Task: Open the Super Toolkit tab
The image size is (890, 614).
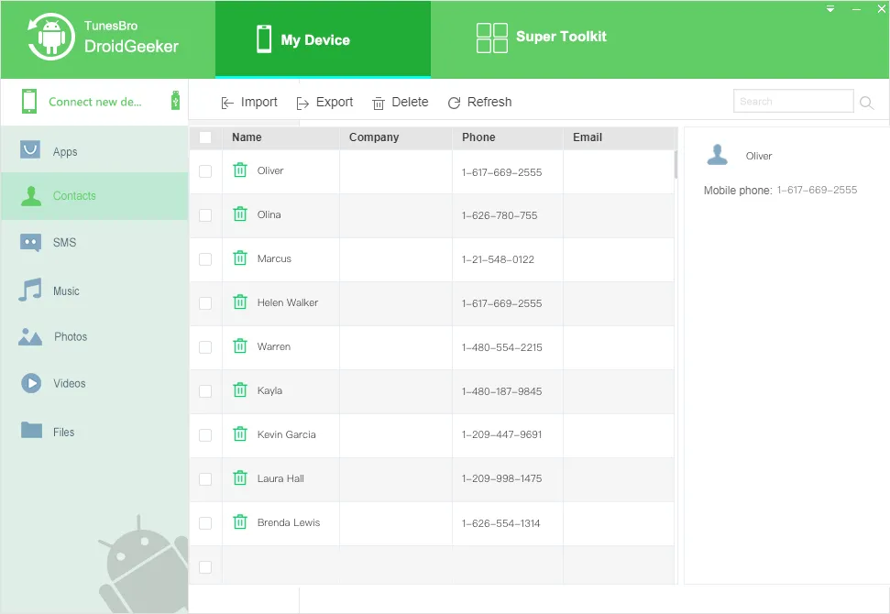Action: click(541, 38)
